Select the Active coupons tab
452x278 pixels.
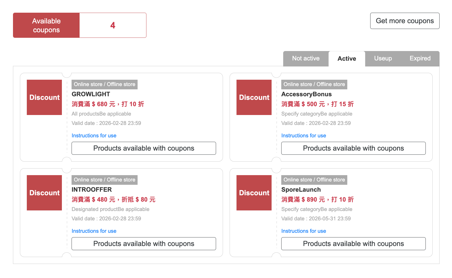346,59
